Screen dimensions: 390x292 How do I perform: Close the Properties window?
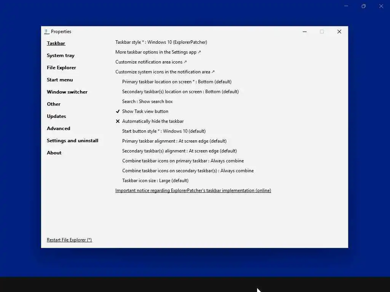[x=339, y=32]
